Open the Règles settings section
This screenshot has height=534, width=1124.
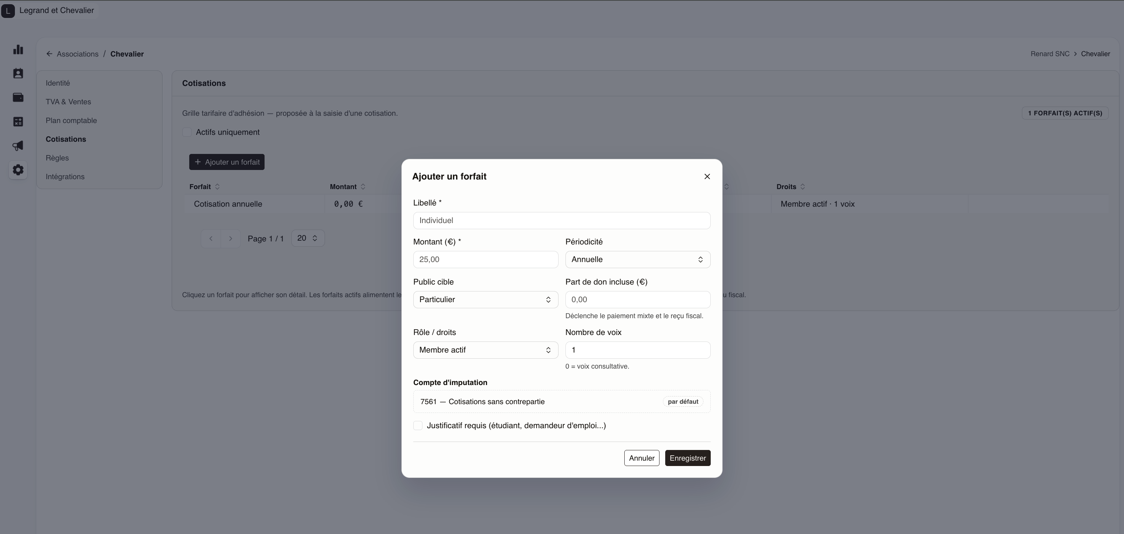pos(57,158)
